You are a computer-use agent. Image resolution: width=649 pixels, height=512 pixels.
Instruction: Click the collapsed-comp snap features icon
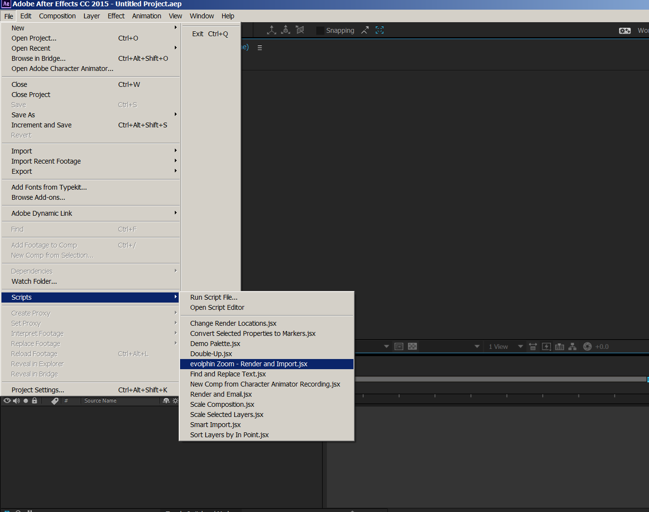380,30
